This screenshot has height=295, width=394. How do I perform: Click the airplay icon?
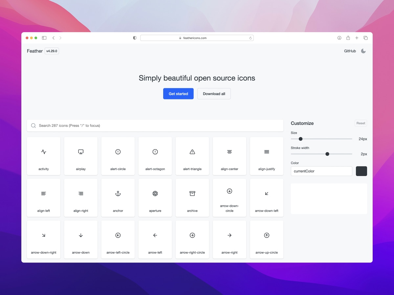[x=80, y=156]
